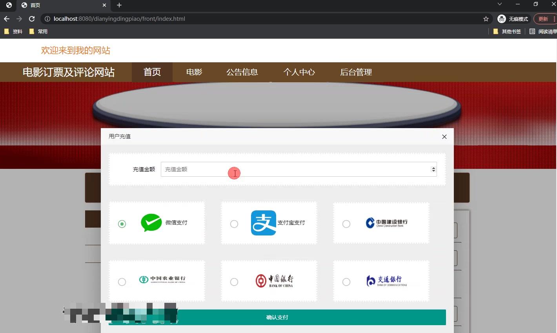Click the Agricultural Bank of China logo
This screenshot has width=557, height=333.
pos(162,279)
